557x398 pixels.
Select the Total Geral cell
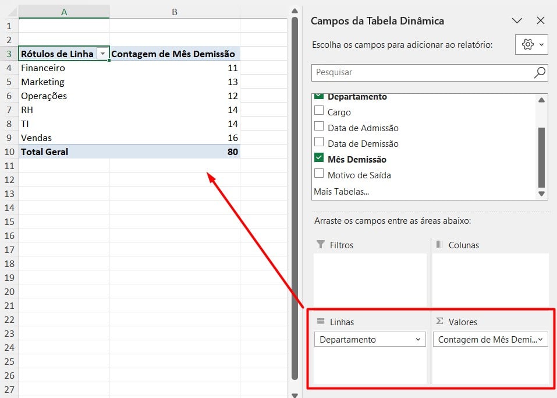pyautogui.click(x=64, y=152)
